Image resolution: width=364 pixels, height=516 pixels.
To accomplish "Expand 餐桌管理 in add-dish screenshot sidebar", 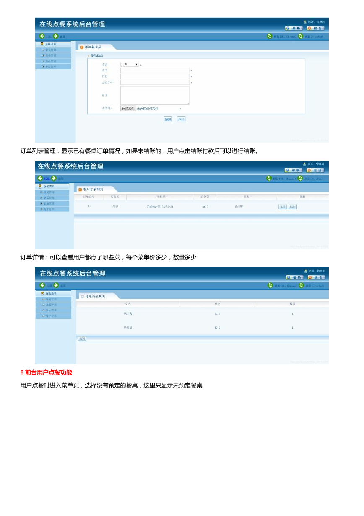I will click(x=43, y=50).
